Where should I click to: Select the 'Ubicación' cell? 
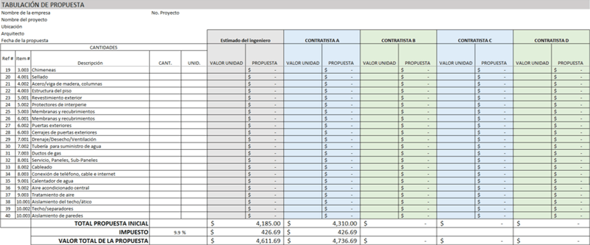(11, 27)
